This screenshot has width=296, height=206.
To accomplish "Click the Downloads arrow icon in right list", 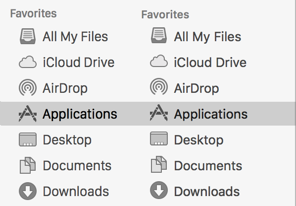I will (x=159, y=190).
